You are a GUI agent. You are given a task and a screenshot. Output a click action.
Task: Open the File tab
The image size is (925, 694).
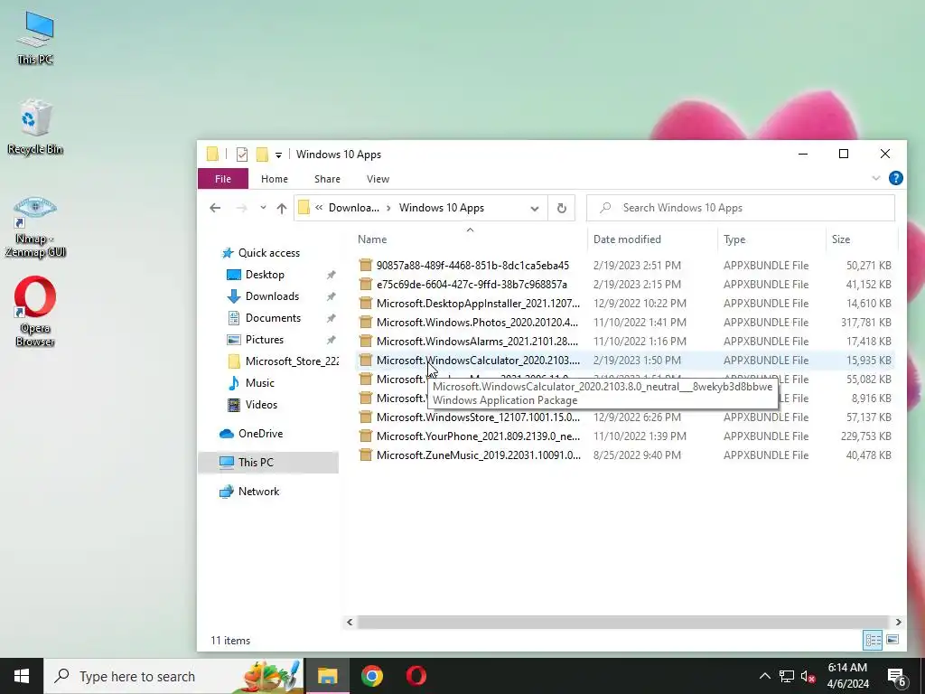[223, 179]
